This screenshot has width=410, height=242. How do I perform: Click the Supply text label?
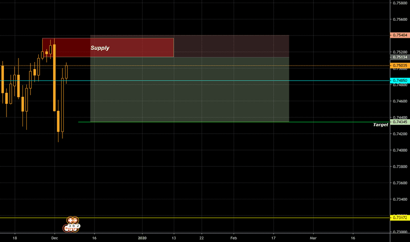(100, 48)
